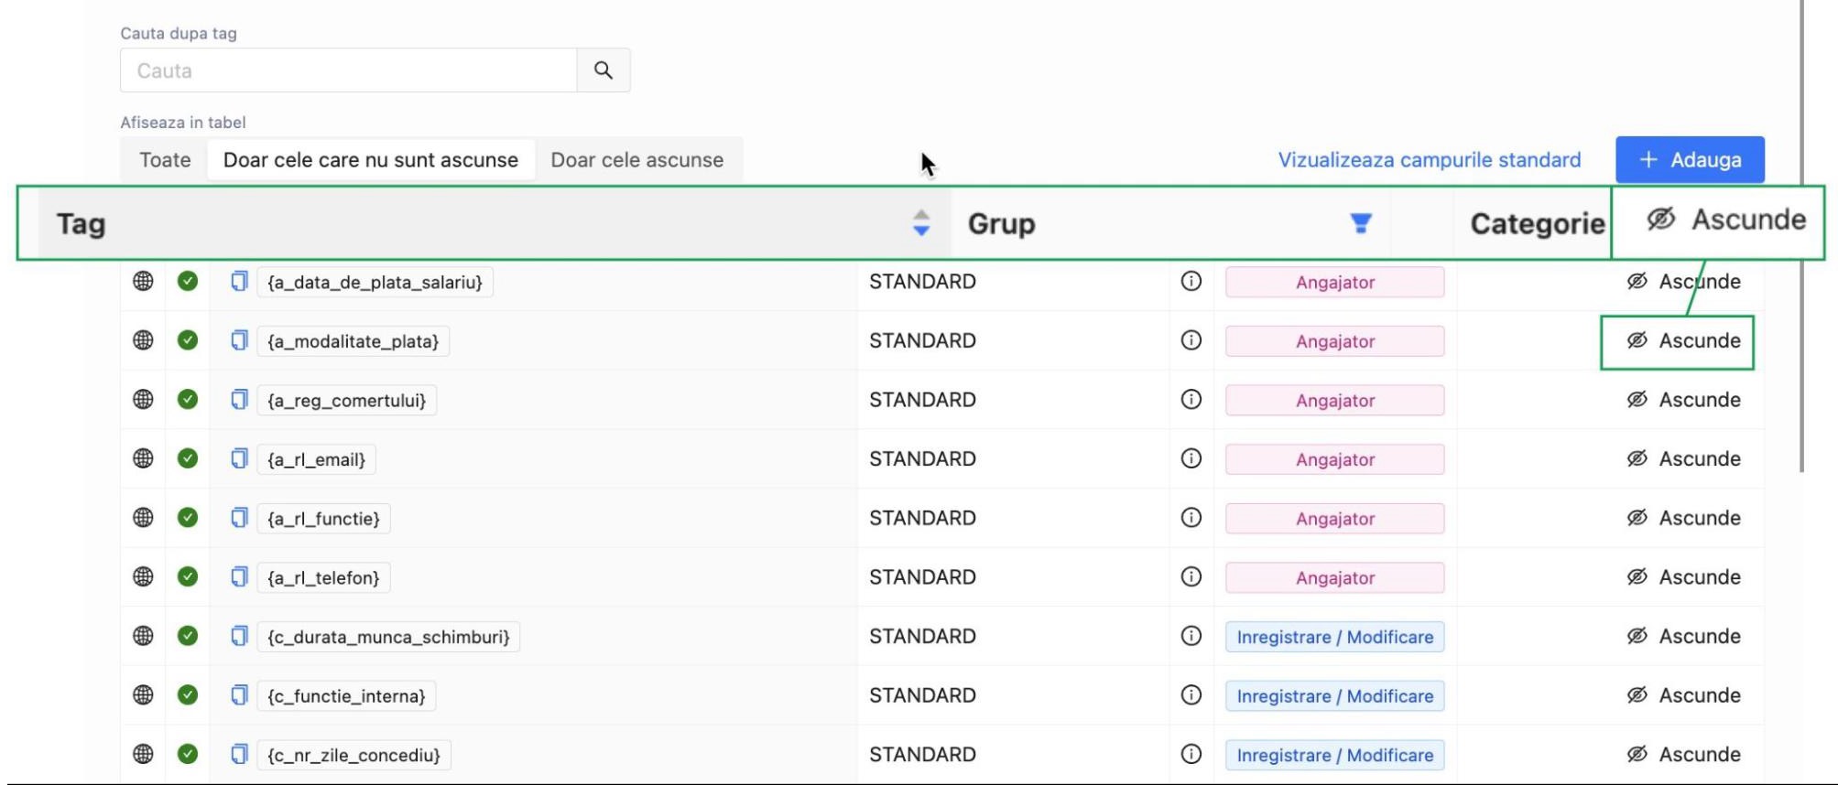Hide the a_reg_comertului field via Ascunde
Image resolution: width=1838 pixels, height=785 pixels.
tap(1683, 400)
